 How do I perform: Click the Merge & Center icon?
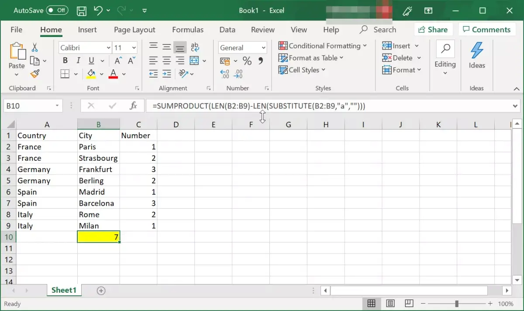tap(194, 61)
